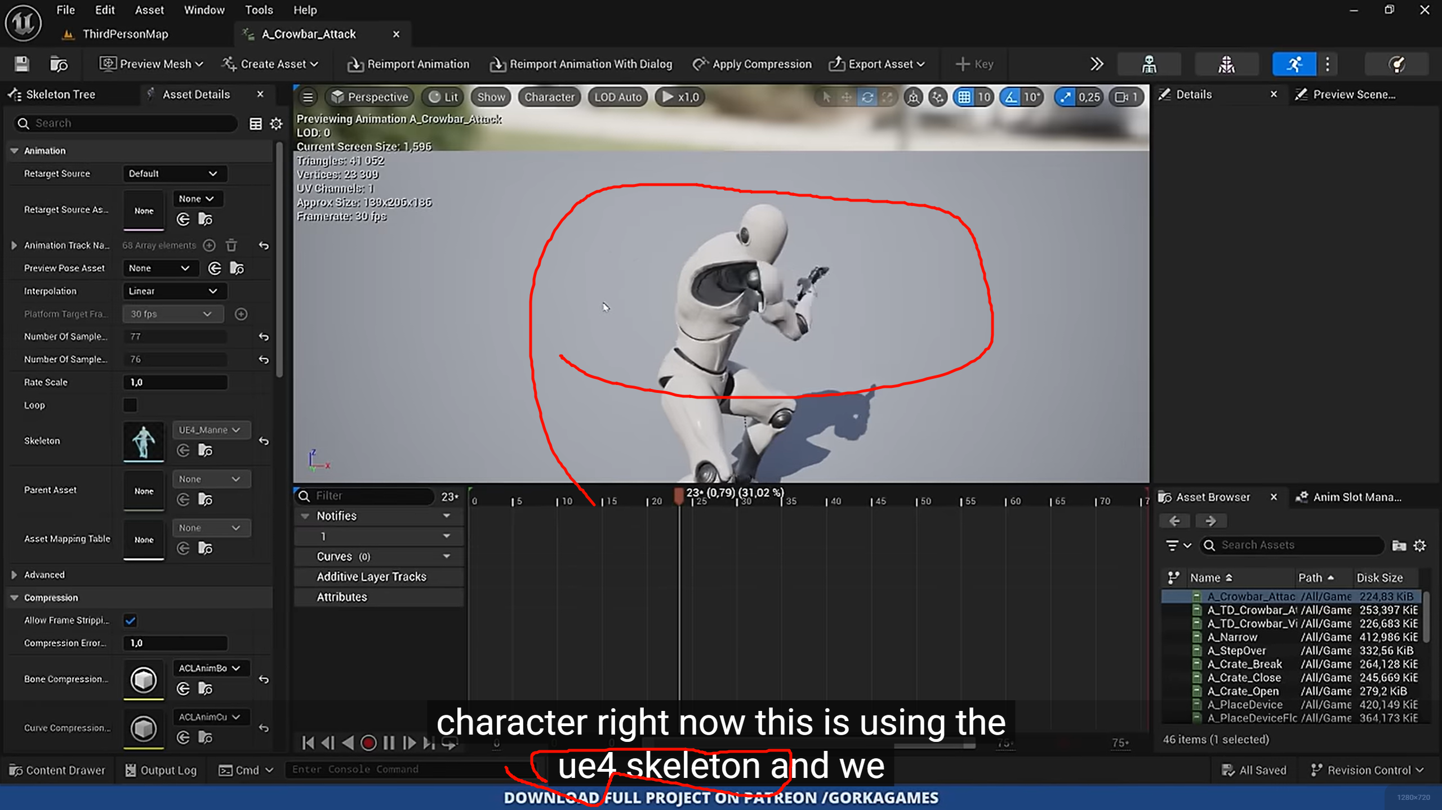
Task: Switch to the Asset Details tab
Action: click(195, 94)
